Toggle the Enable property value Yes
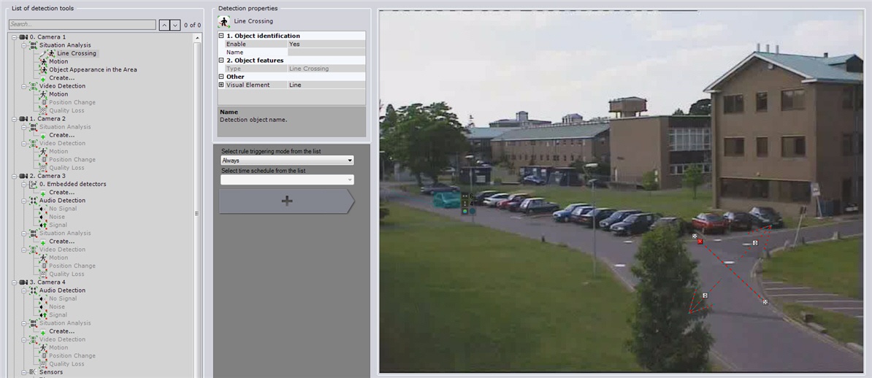Image resolution: width=872 pixels, height=378 pixels. click(326, 45)
